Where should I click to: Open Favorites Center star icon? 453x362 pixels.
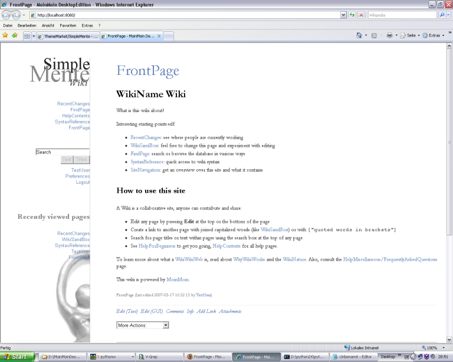[5, 35]
